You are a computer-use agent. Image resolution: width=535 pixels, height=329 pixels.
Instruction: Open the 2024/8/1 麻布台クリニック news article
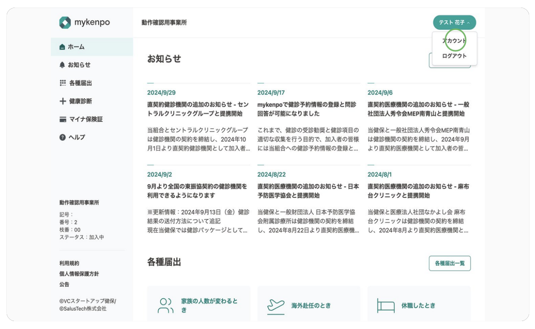418,191
